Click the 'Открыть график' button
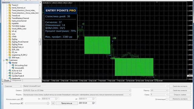This screenshot has width=194, height=109. pos(180,95)
